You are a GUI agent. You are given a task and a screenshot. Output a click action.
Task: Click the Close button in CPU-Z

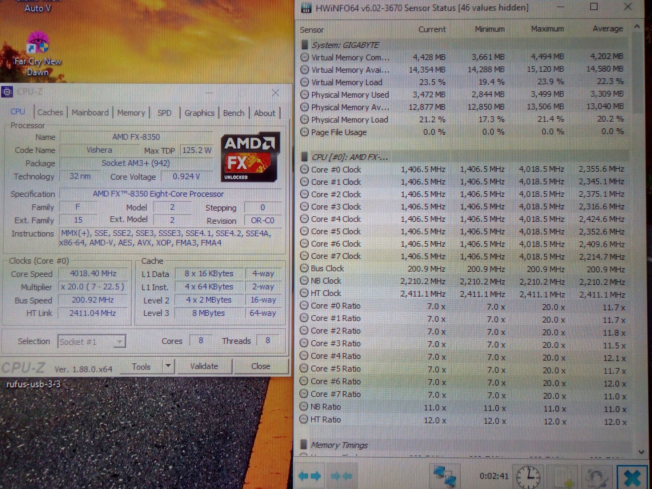(x=261, y=366)
